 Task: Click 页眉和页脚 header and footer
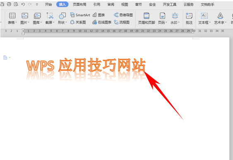147,18
